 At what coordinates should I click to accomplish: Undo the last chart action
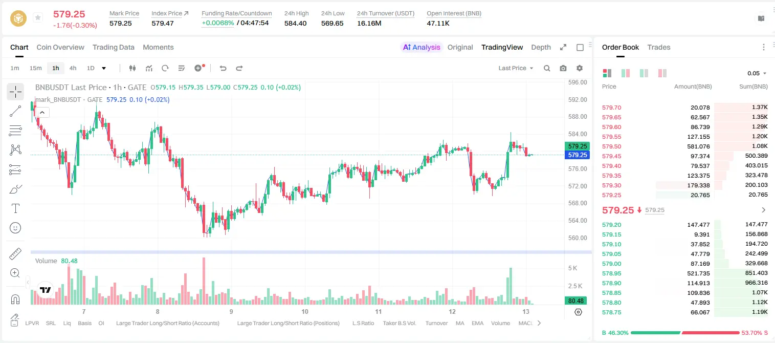click(x=223, y=68)
